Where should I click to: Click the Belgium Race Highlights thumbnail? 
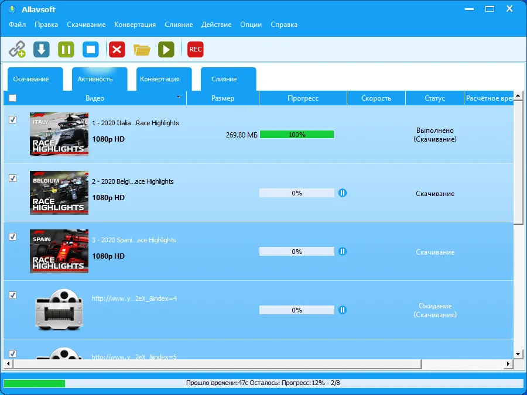coord(59,193)
